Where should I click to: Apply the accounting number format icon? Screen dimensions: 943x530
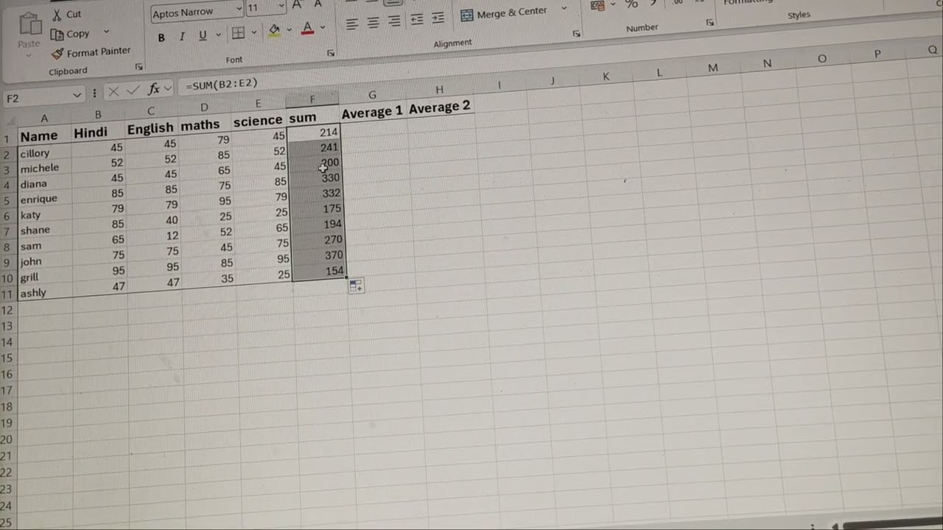597,5
